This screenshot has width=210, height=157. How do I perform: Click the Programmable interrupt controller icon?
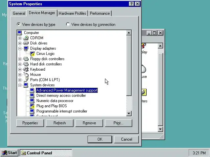tap(32, 111)
